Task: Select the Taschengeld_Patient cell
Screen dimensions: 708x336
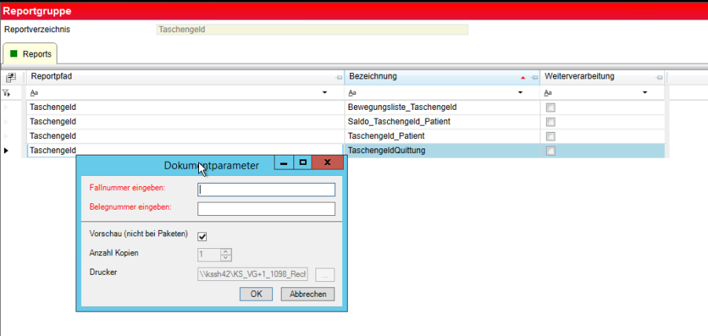Action: click(442, 137)
